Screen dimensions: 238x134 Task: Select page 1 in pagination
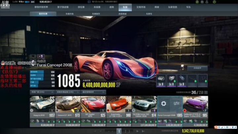point(119,131)
